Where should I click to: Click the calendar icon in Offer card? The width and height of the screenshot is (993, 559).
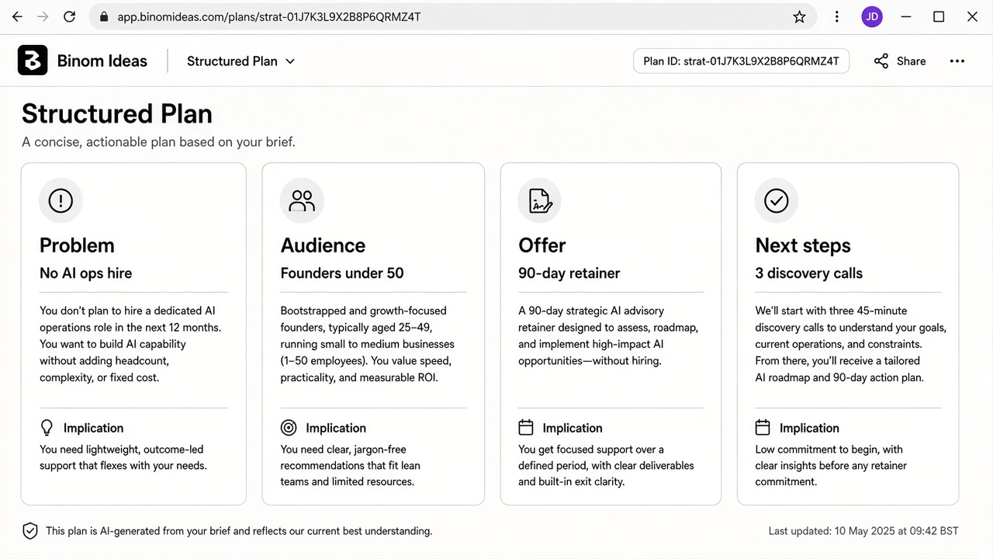tap(526, 428)
